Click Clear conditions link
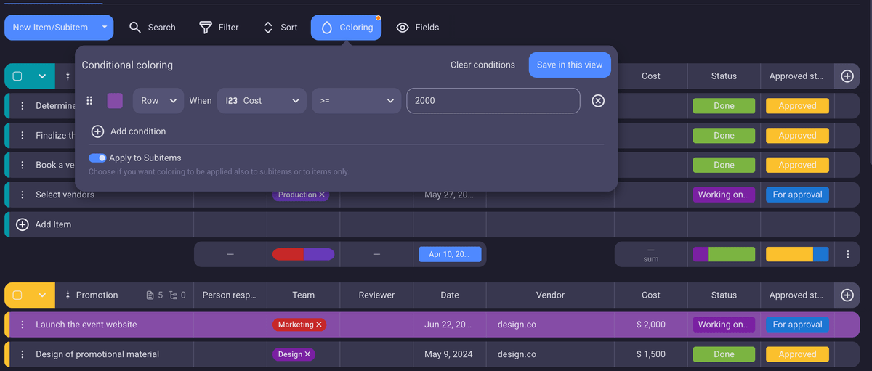 coord(483,65)
